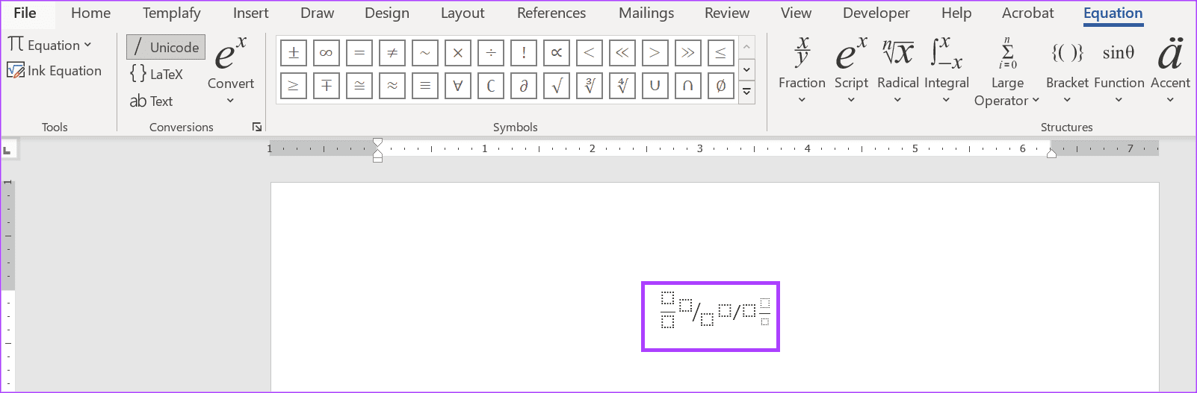The image size is (1197, 393).
Task: Insert the intersection symbol
Action: click(688, 86)
